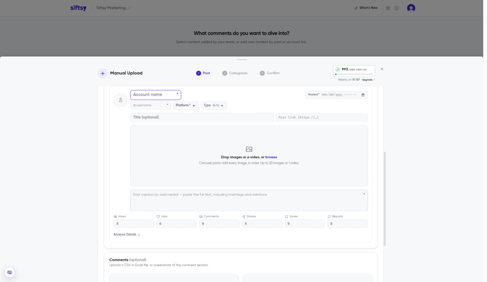Screen dimensions: 487x282
Task: Open the Siftsy Marketing workspace dropdown
Action: point(113,8)
